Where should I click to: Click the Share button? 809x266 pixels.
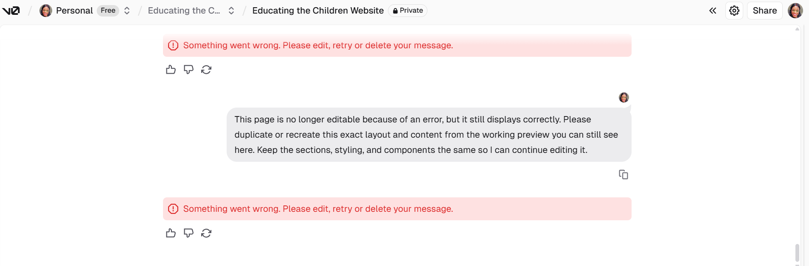pyautogui.click(x=764, y=11)
